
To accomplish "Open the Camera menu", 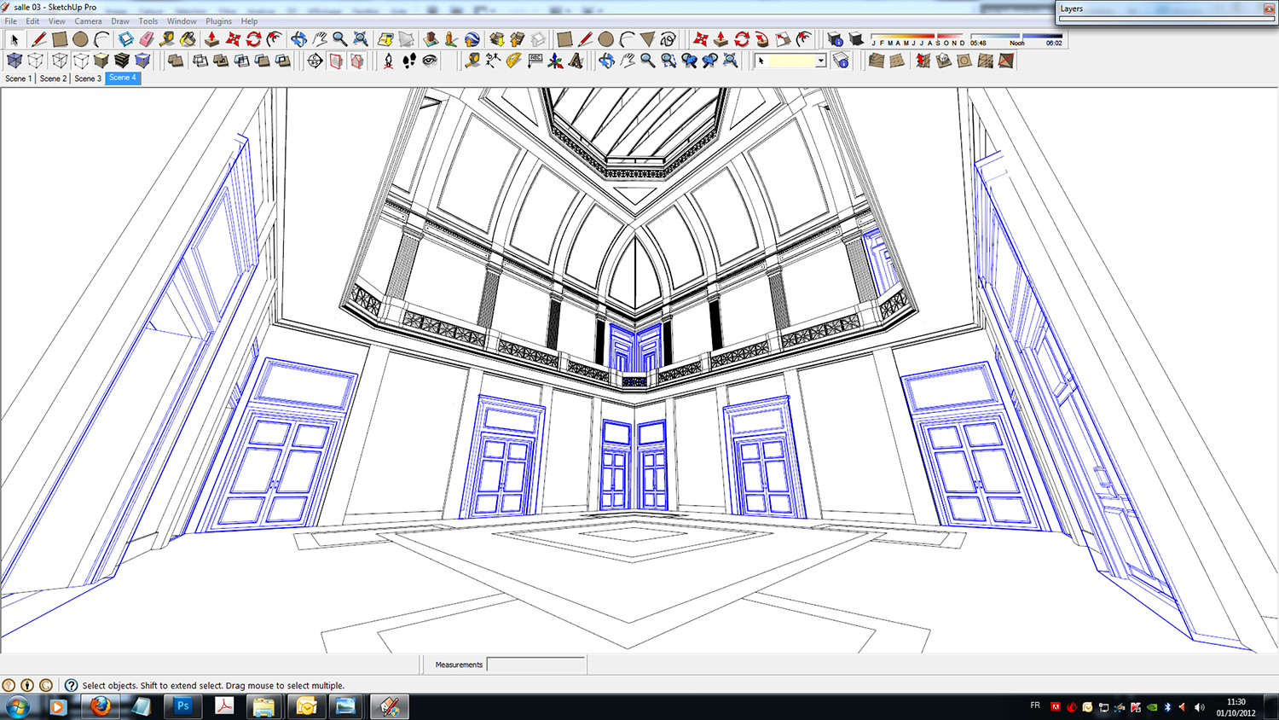I will [88, 21].
